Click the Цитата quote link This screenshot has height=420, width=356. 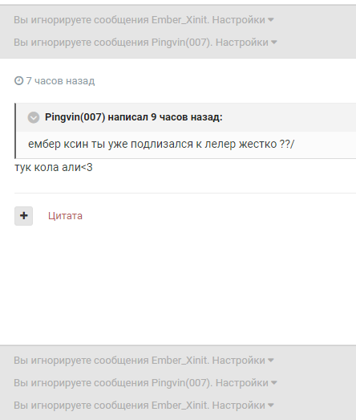[x=65, y=216]
